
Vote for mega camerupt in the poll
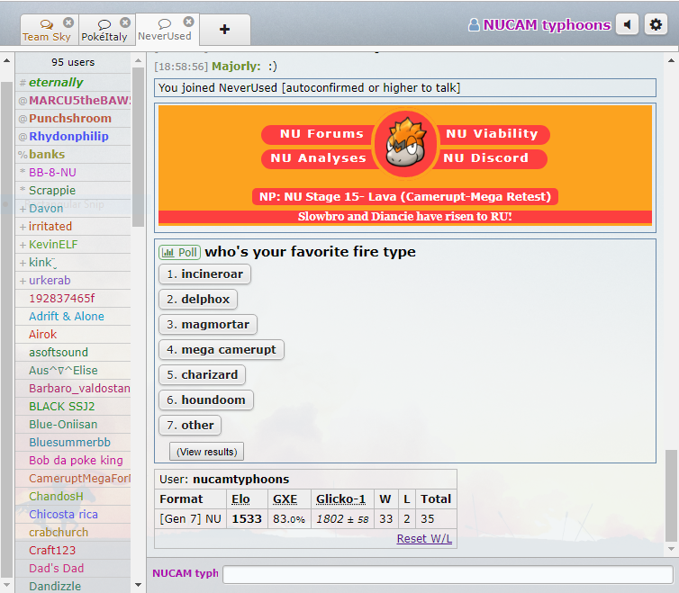222,349
